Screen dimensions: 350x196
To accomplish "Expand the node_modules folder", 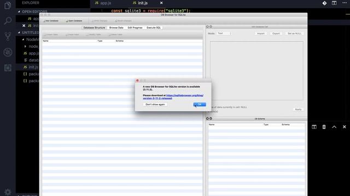I will tap(25, 46).
